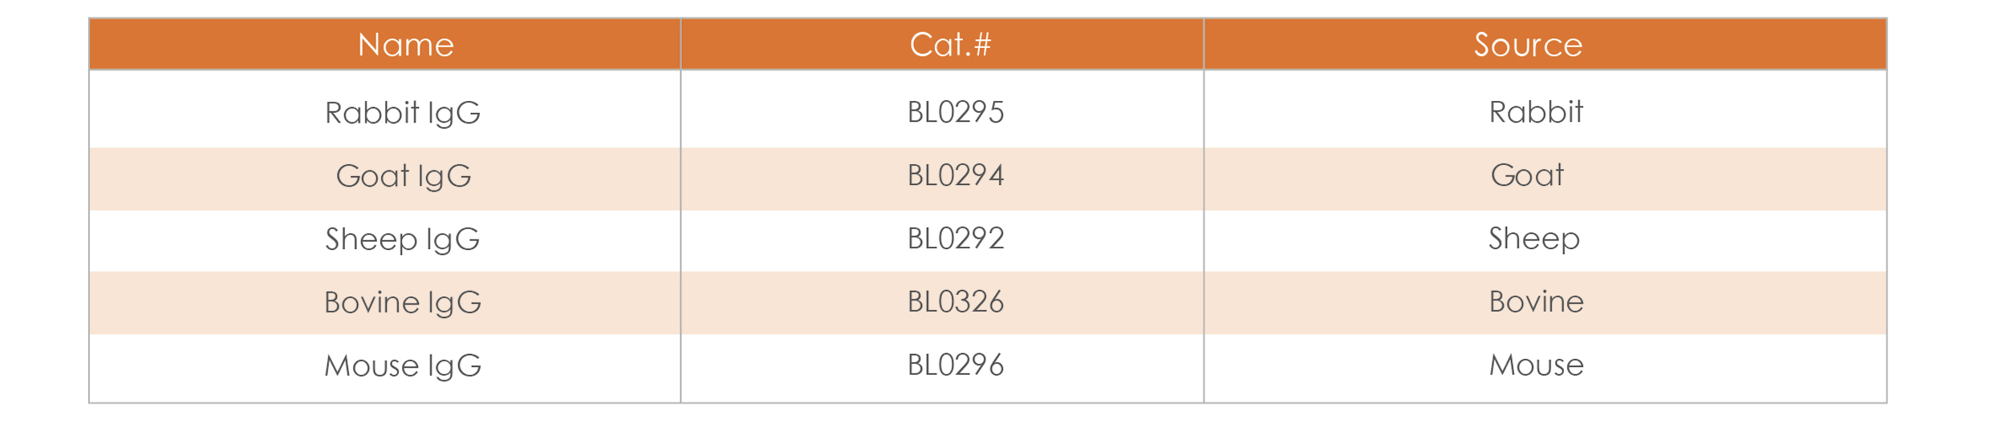Screen dimensions: 1990x435
Task: Click the Goat source cell
Action: (1545, 179)
